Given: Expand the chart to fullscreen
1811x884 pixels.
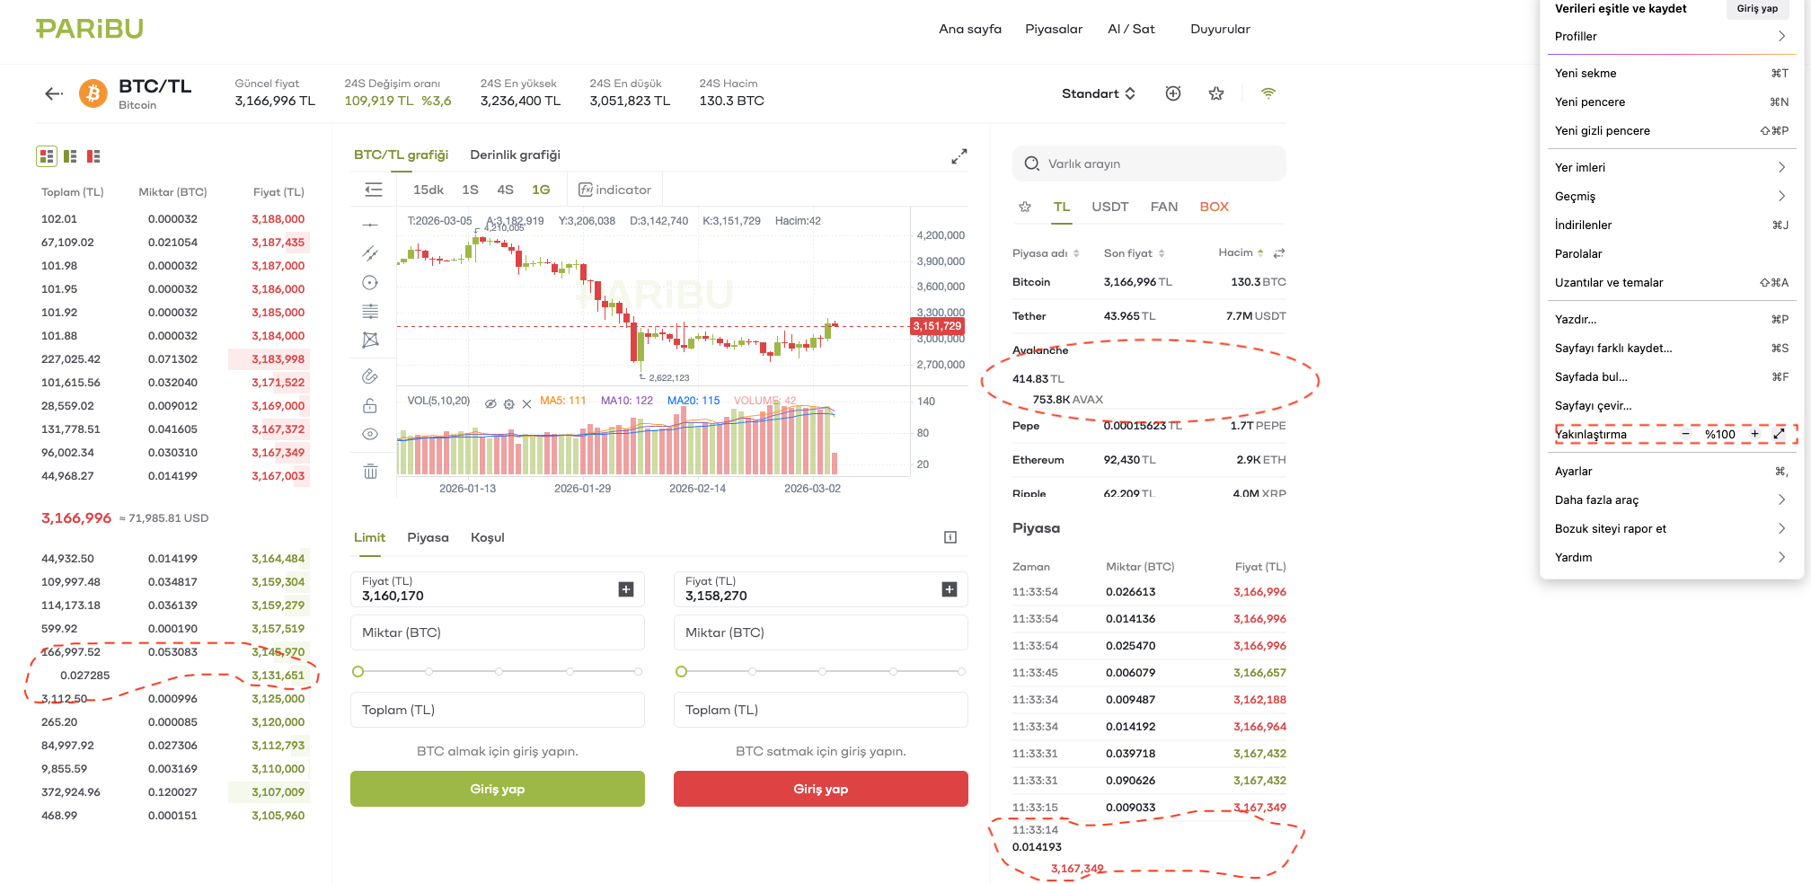Looking at the screenshot, I should pos(959,156).
